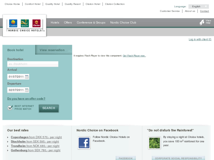Open the Choice Home link
The width and height of the screenshot is (214, 160).
[x=12, y=4]
